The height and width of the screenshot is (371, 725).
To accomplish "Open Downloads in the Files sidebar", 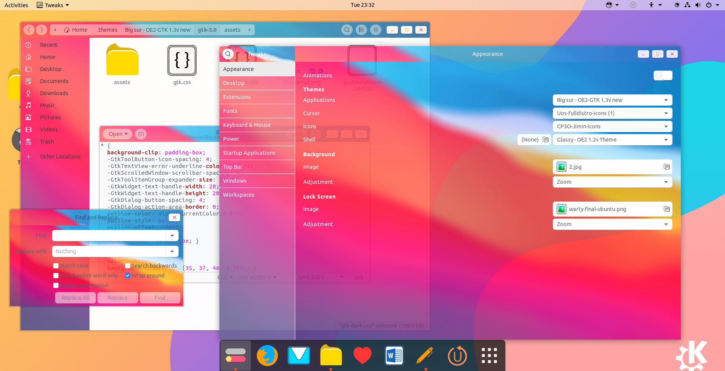I will pyautogui.click(x=55, y=93).
